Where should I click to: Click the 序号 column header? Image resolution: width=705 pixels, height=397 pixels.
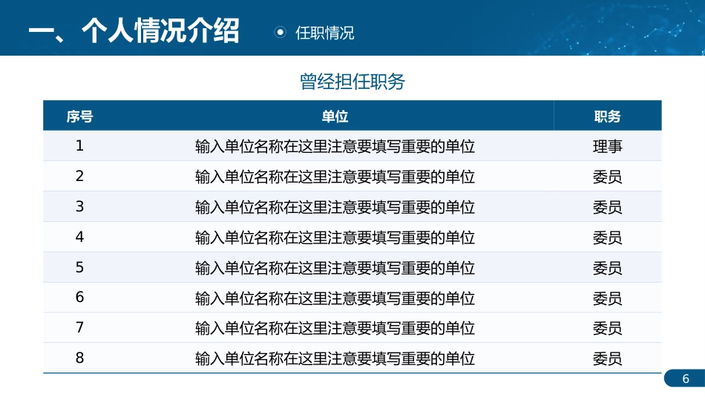coord(79,117)
